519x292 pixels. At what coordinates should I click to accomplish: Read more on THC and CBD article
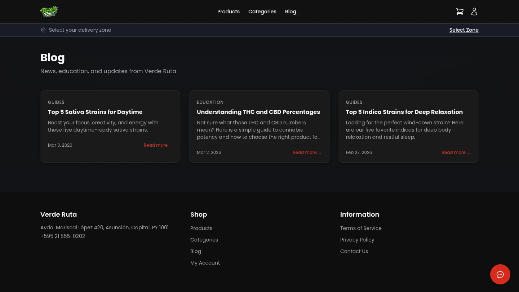[307, 152]
